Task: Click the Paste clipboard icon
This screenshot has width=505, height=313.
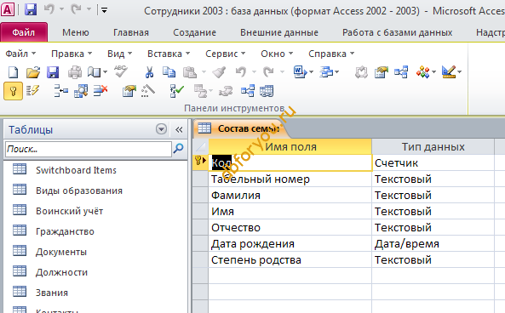Action: click(190, 72)
